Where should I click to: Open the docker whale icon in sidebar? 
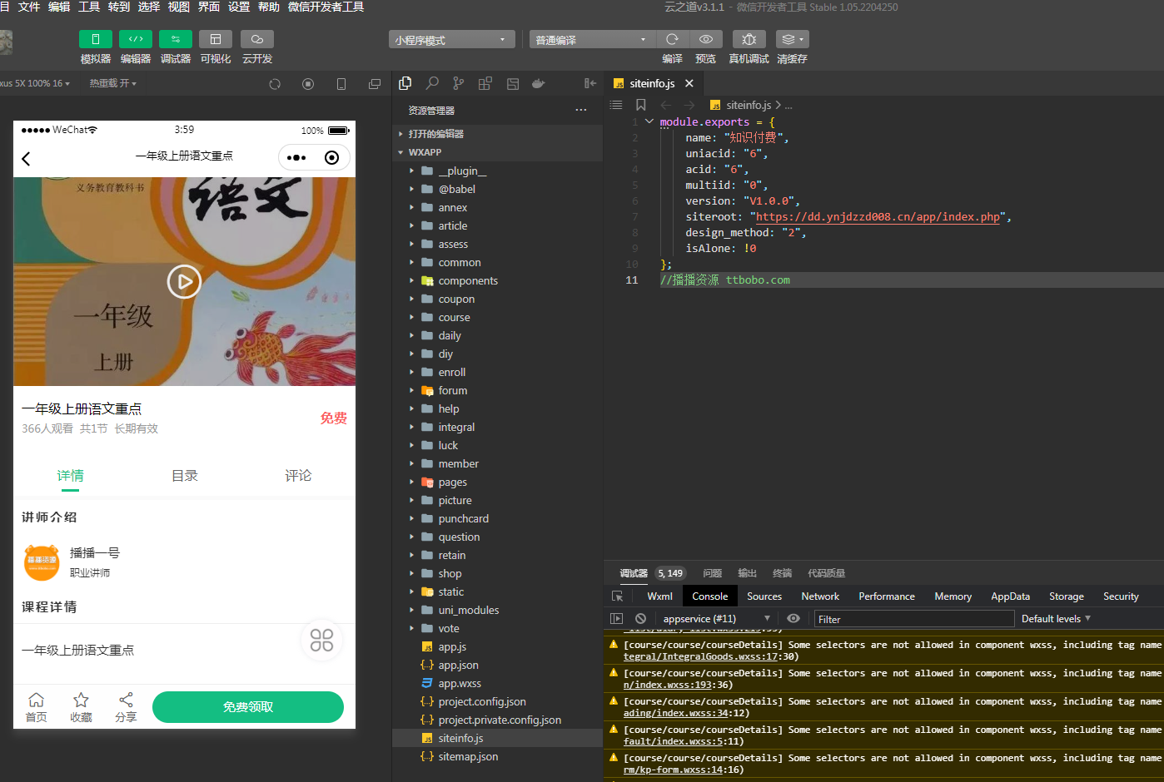[x=539, y=83]
